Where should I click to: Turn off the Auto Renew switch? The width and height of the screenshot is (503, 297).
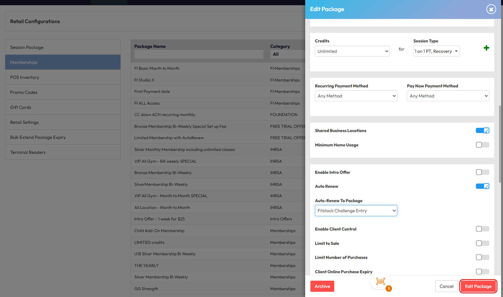pos(482,186)
